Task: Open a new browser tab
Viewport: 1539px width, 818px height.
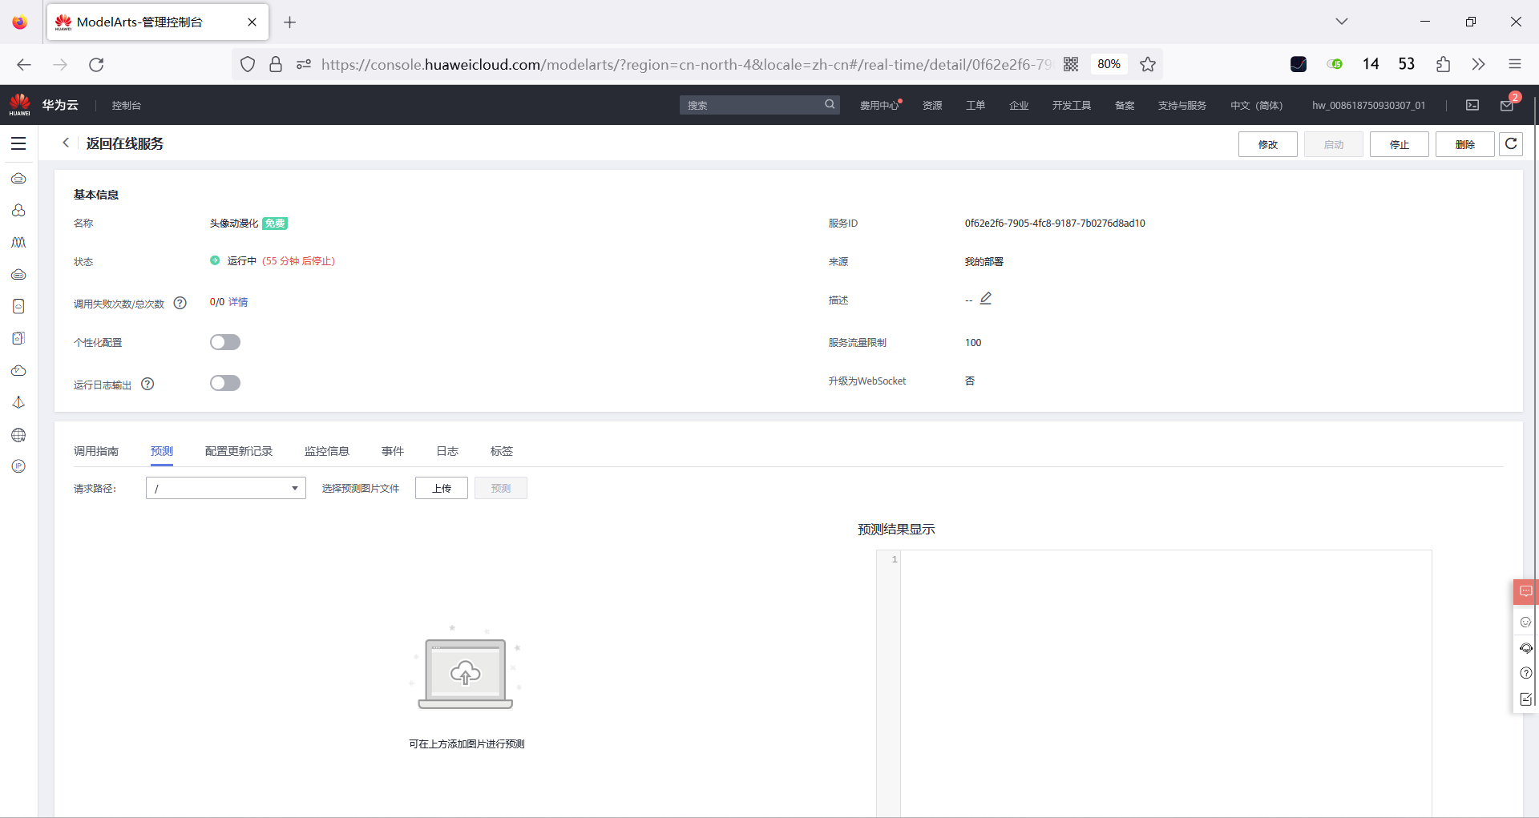Action: (290, 22)
